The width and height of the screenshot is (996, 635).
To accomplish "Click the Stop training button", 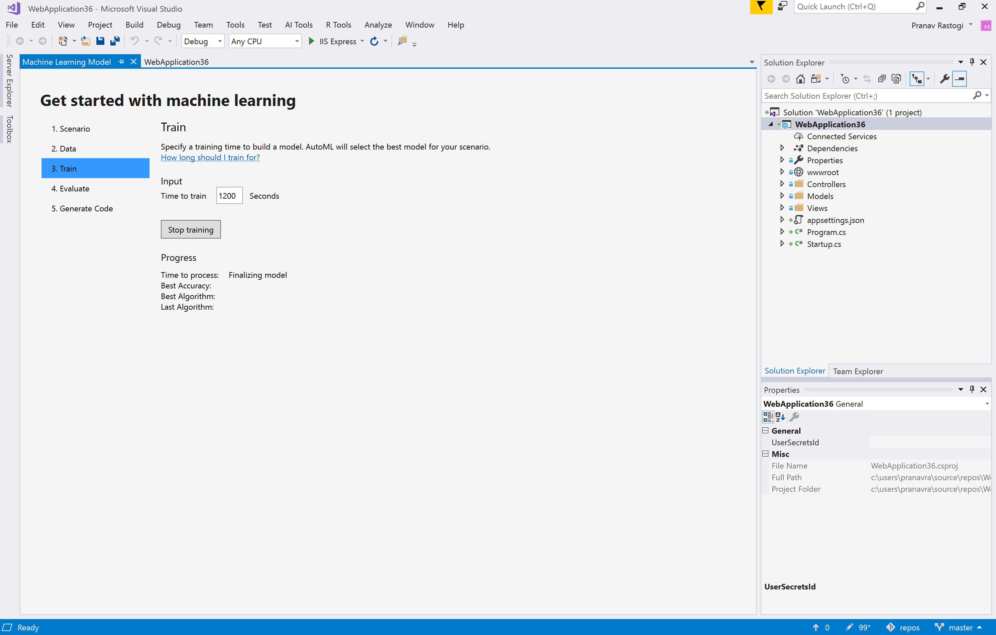I will (191, 230).
